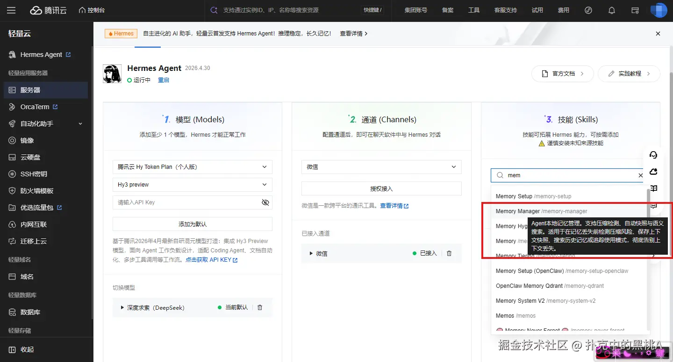Open the floating headset support icon

point(653,155)
